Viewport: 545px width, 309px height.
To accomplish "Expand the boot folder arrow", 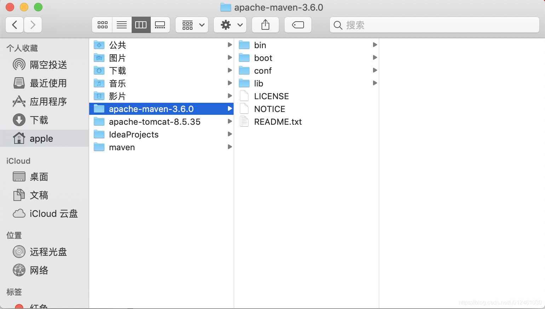I will (375, 57).
